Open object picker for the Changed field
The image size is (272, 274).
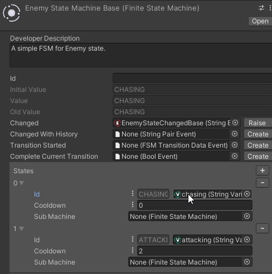pyautogui.click(x=235, y=123)
